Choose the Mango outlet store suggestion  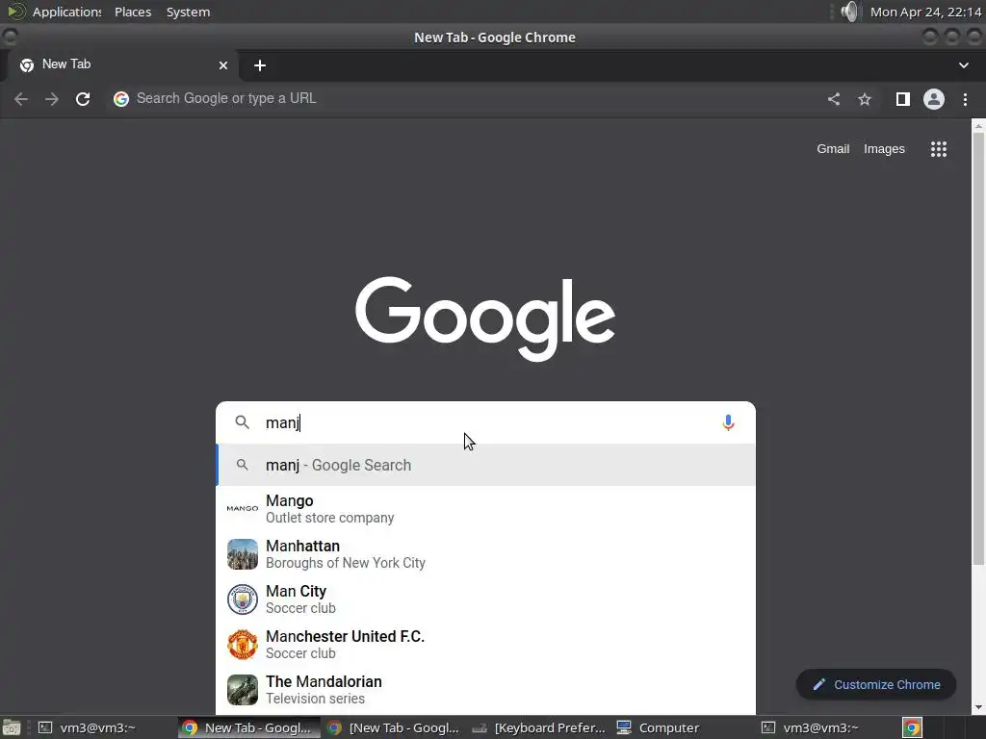click(x=485, y=508)
